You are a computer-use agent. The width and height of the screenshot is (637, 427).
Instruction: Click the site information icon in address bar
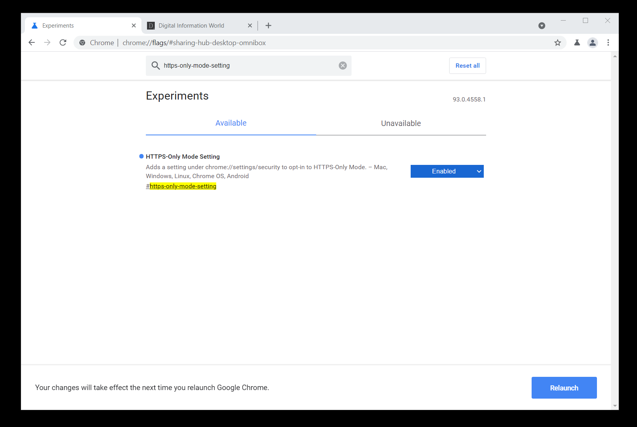point(82,43)
